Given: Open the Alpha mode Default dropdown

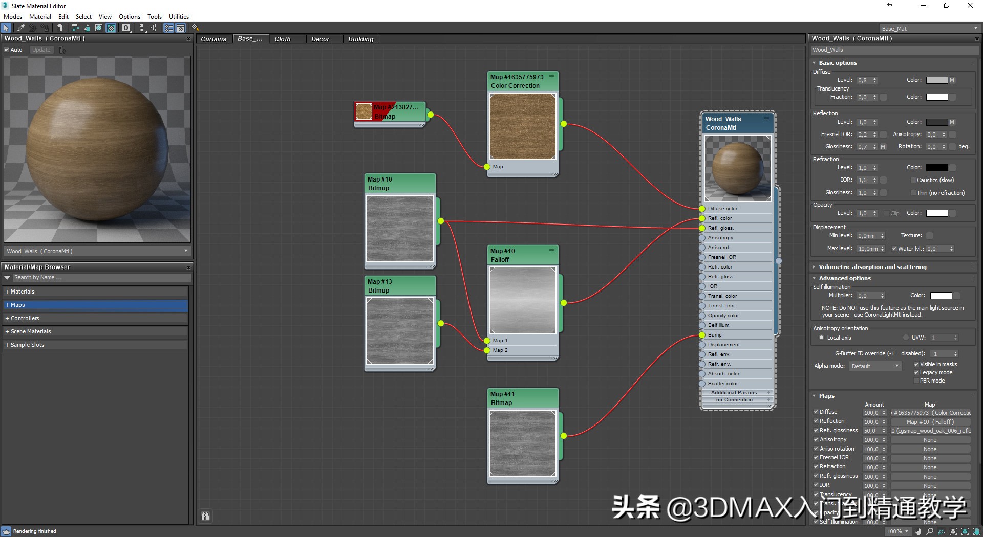Looking at the screenshot, I should pyautogui.click(x=875, y=366).
